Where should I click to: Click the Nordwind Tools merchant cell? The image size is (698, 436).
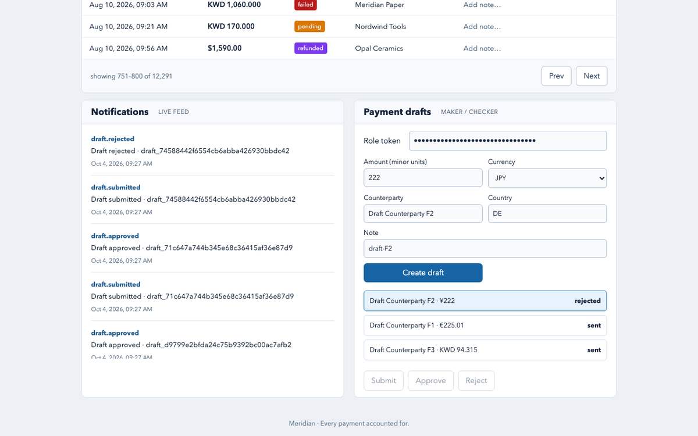click(380, 27)
